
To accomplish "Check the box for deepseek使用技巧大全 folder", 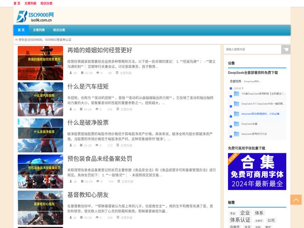I will click(231, 137).
